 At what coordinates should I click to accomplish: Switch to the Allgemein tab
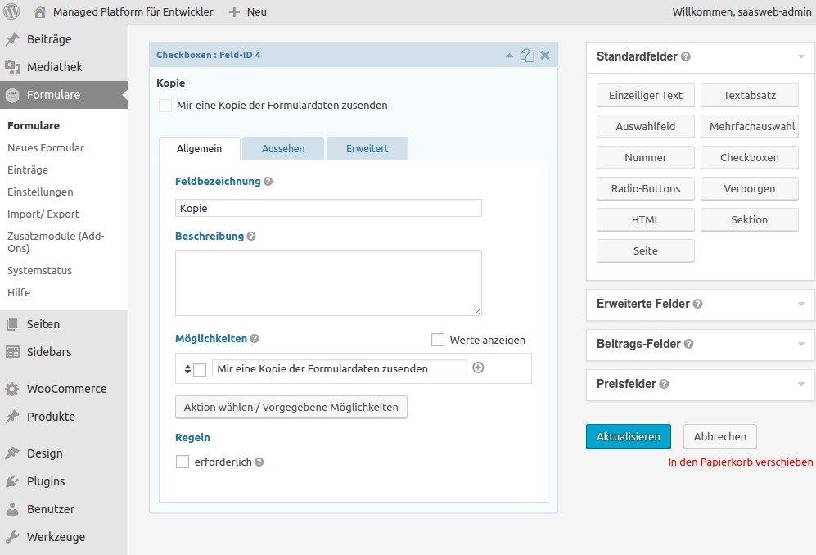200,148
